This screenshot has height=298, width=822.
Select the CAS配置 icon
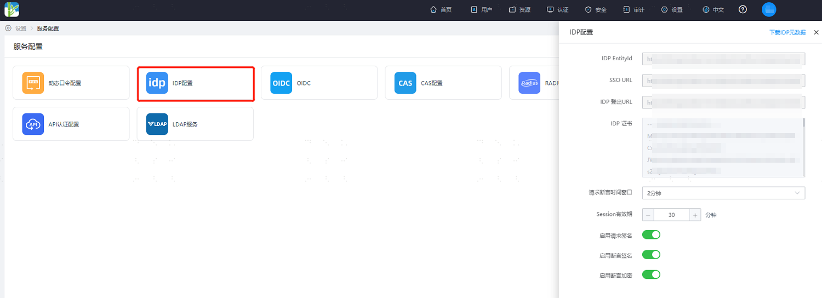tap(405, 83)
